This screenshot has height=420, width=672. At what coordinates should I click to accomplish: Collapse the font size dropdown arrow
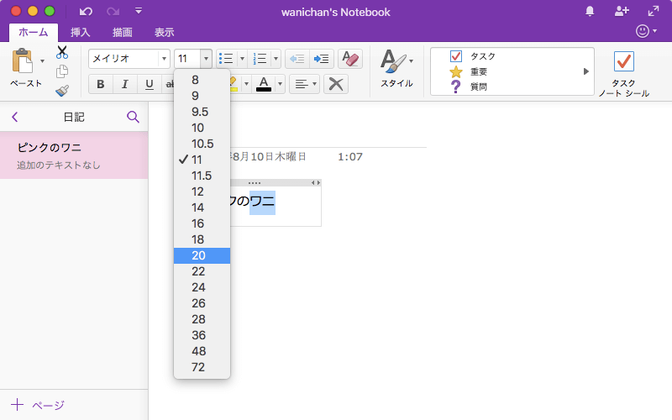206,59
